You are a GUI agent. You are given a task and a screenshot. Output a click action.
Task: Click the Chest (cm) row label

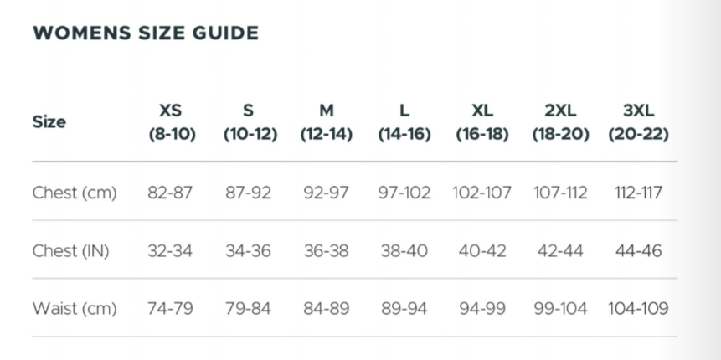click(75, 193)
